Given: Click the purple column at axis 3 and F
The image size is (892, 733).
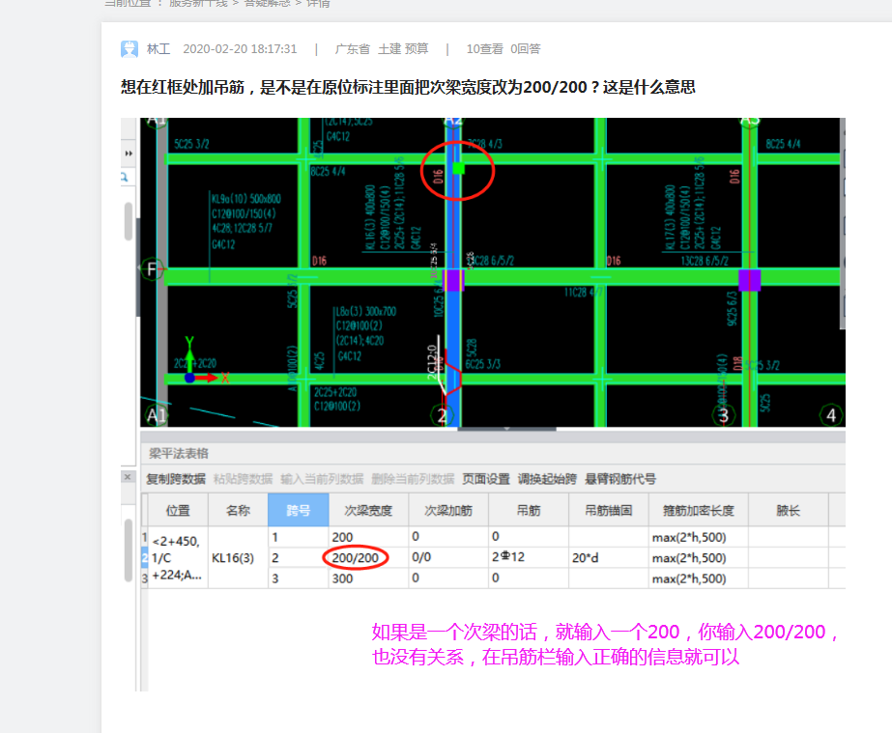Looking at the screenshot, I should (x=749, y=280).
